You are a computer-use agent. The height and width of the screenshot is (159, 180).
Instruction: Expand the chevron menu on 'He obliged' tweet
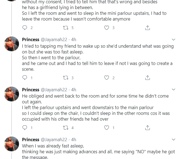[x=173, y=90]
